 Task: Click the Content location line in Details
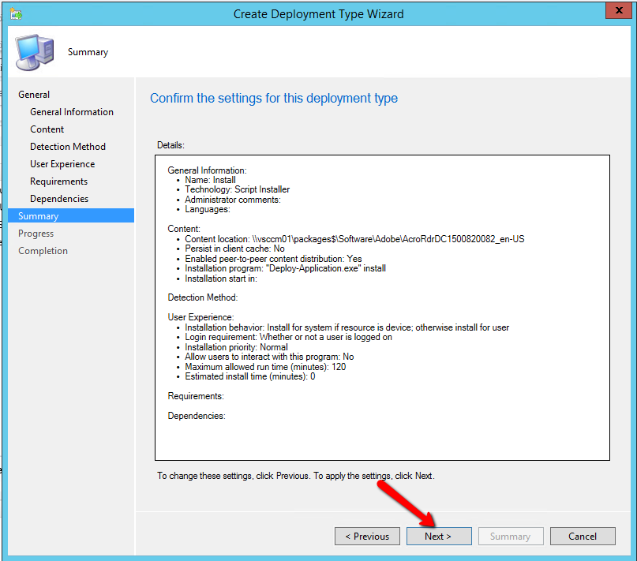(x=354, y=239)
